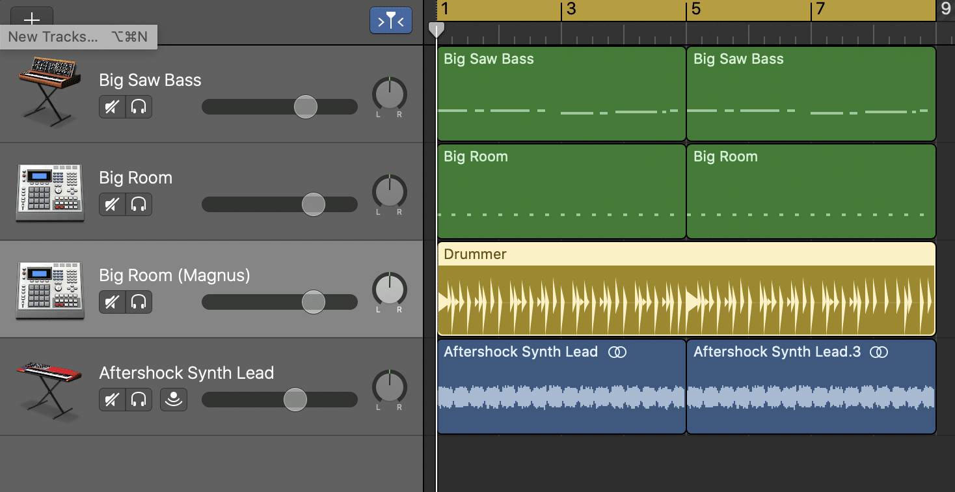
Task: Click the plus icon above the track headers
Action: [x=31, y=19]
